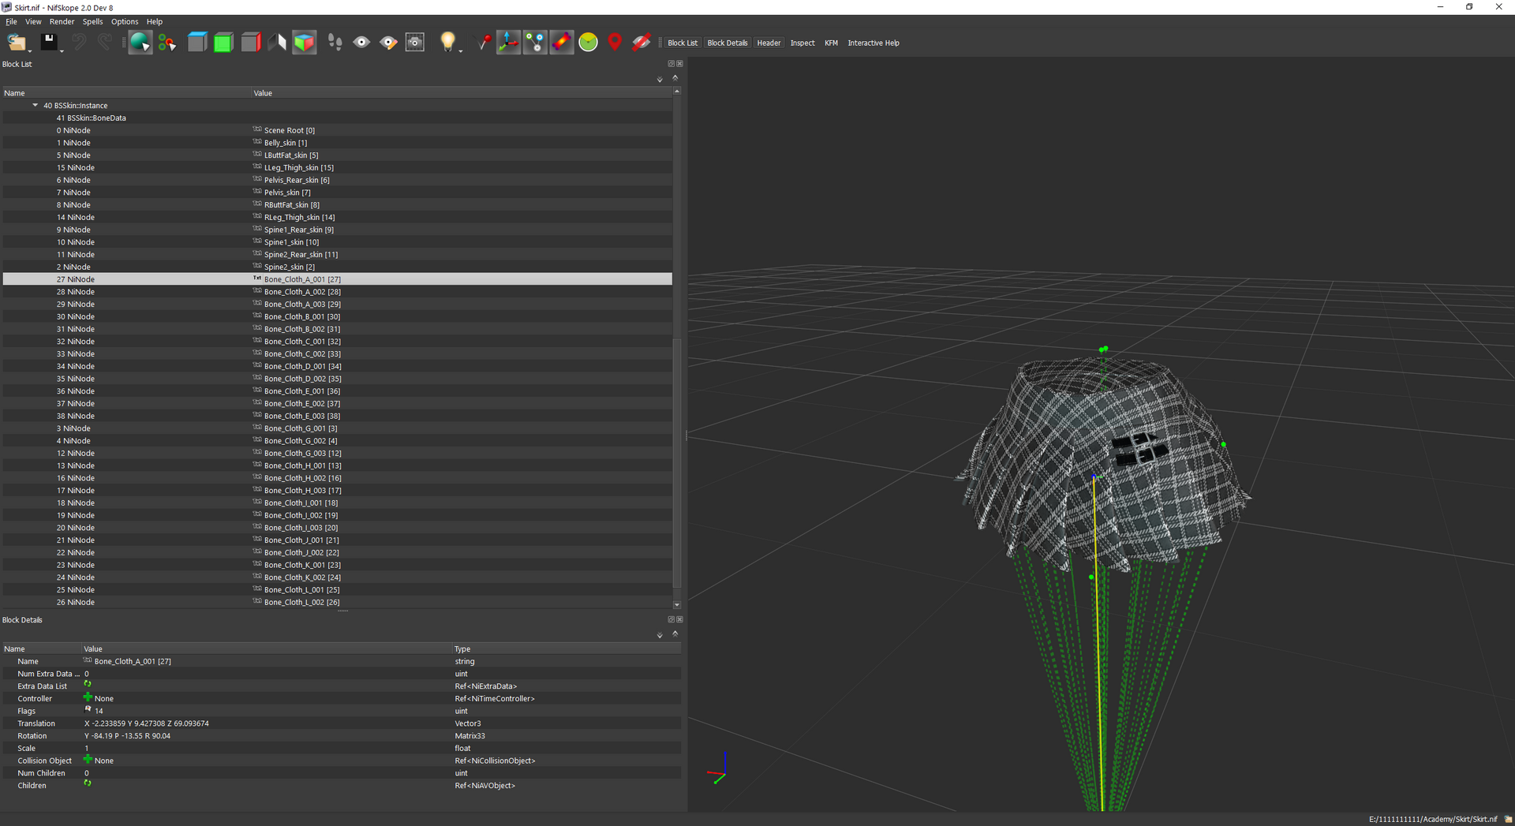
Task: Open the dropdown arrow beside light bulb
Action: (460, 49)
